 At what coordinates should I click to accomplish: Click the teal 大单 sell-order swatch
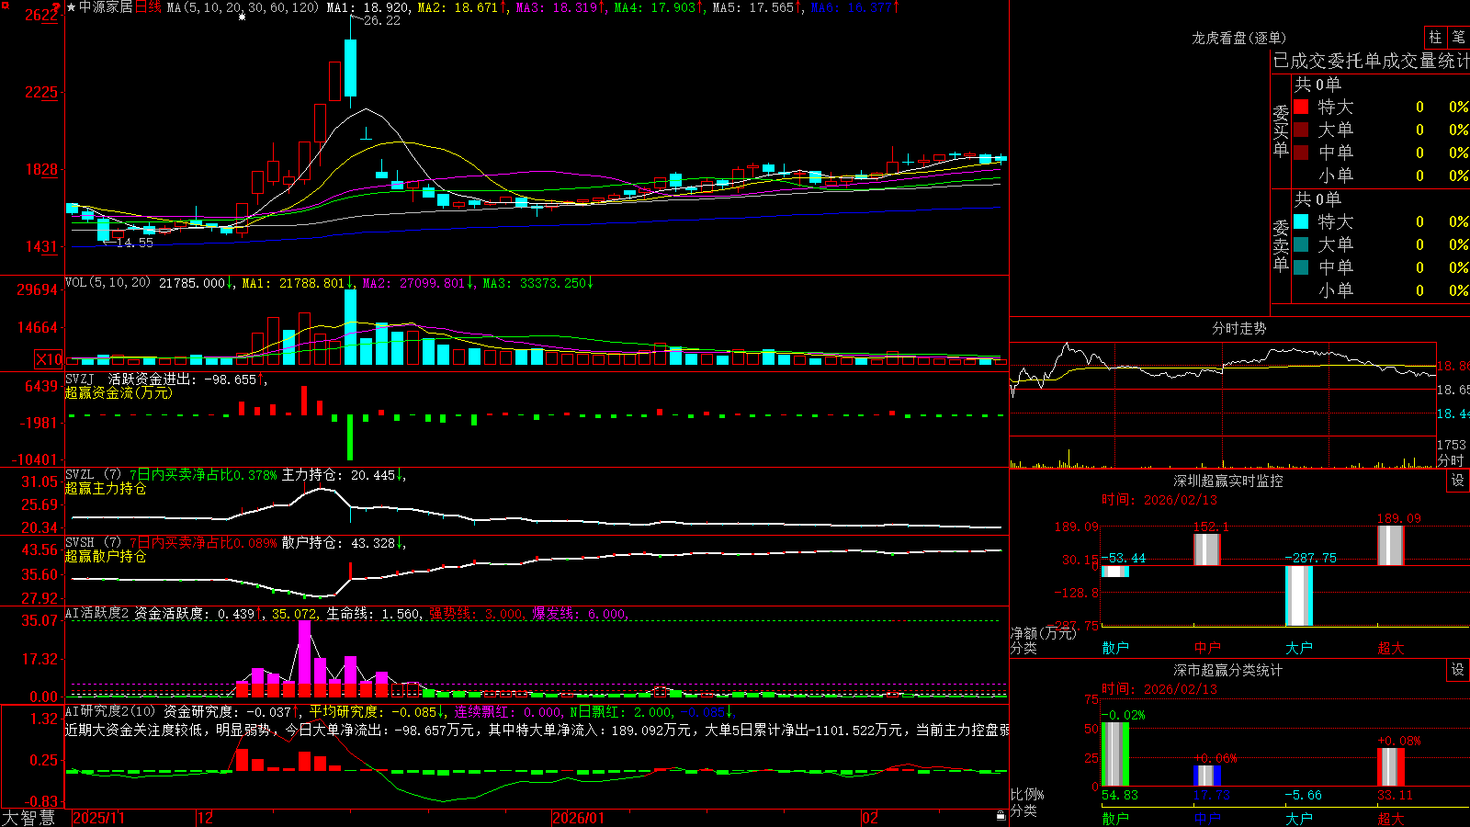(x=1301, y=244)
